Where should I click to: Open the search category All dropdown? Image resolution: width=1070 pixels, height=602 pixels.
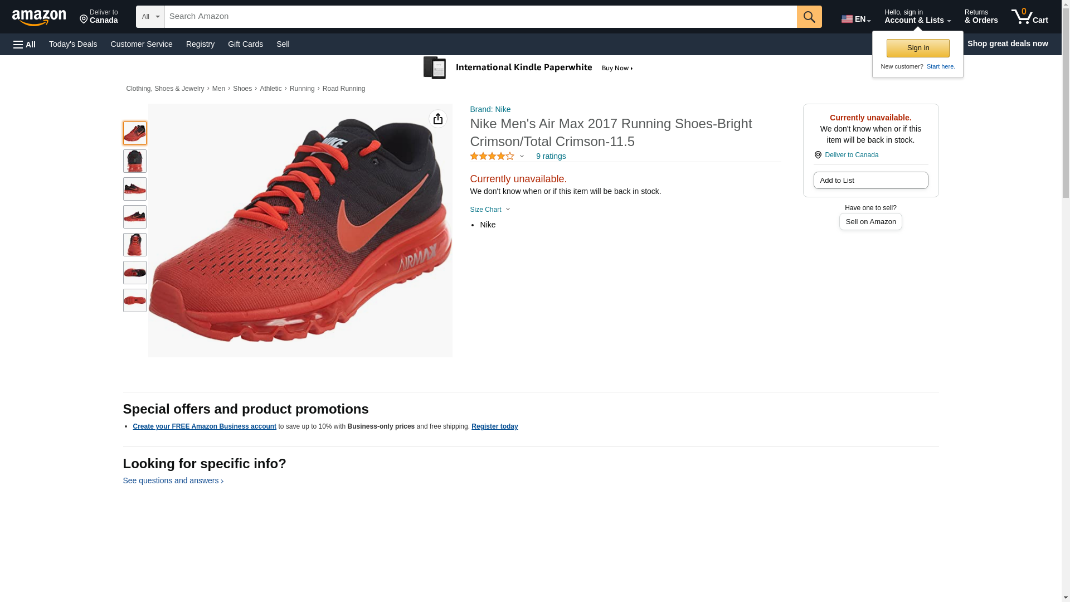[x=150, y=17]
